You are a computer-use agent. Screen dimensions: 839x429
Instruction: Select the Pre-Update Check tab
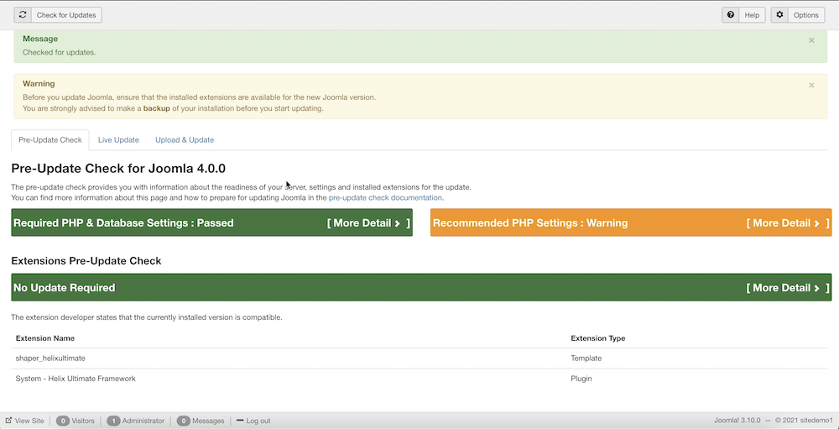point(50,140)
